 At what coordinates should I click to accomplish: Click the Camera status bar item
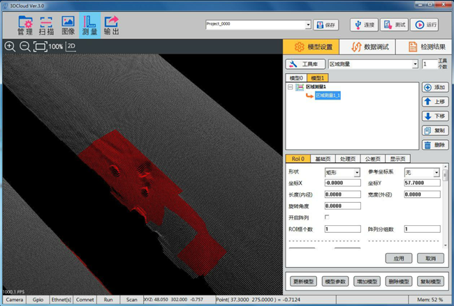15,300
